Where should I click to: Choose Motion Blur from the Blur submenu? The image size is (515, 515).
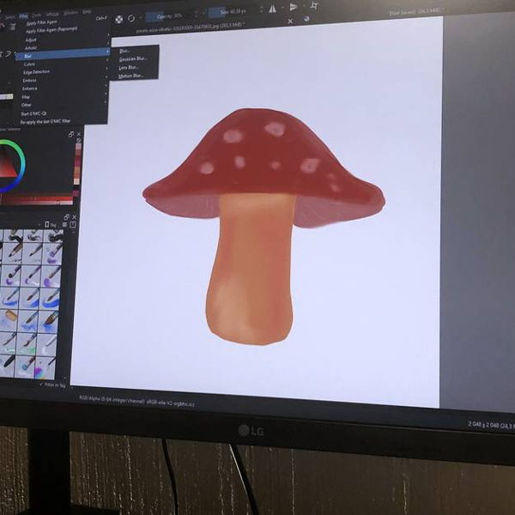[130, 76]
